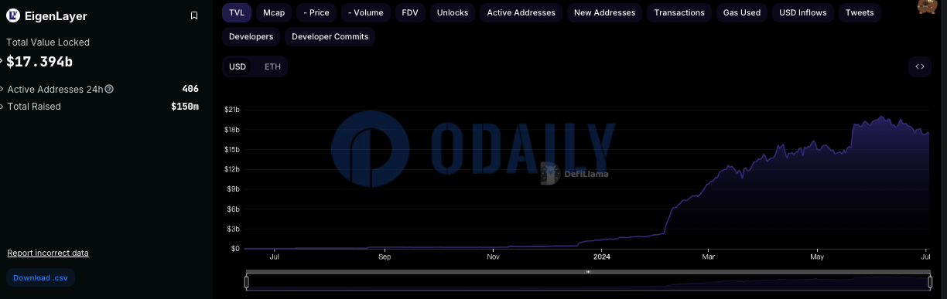Open the embed chart code icon
The height and width of the screenshot is (299, 947).
(x=920, y=66)
